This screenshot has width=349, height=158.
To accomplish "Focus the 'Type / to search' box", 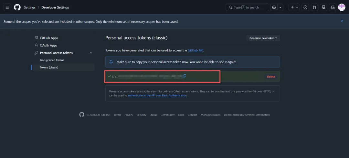I will (247, 7).
